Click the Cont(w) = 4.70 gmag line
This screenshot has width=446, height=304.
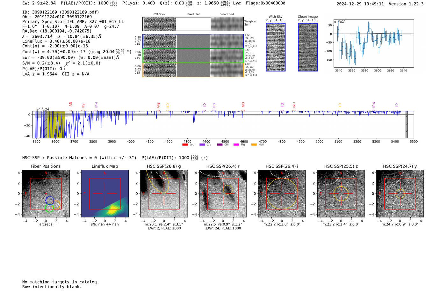point(77,51)
